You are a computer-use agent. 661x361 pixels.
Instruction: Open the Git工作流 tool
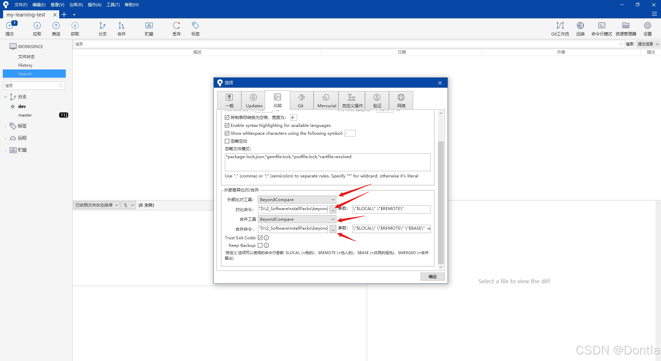[560, 29]
